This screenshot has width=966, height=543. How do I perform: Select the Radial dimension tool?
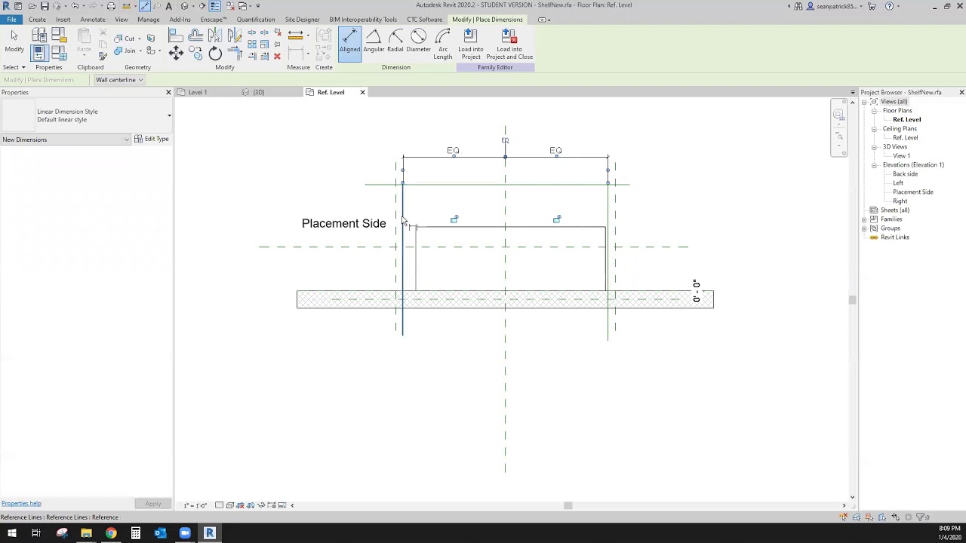pyautogui.click(x=395, y=41)
